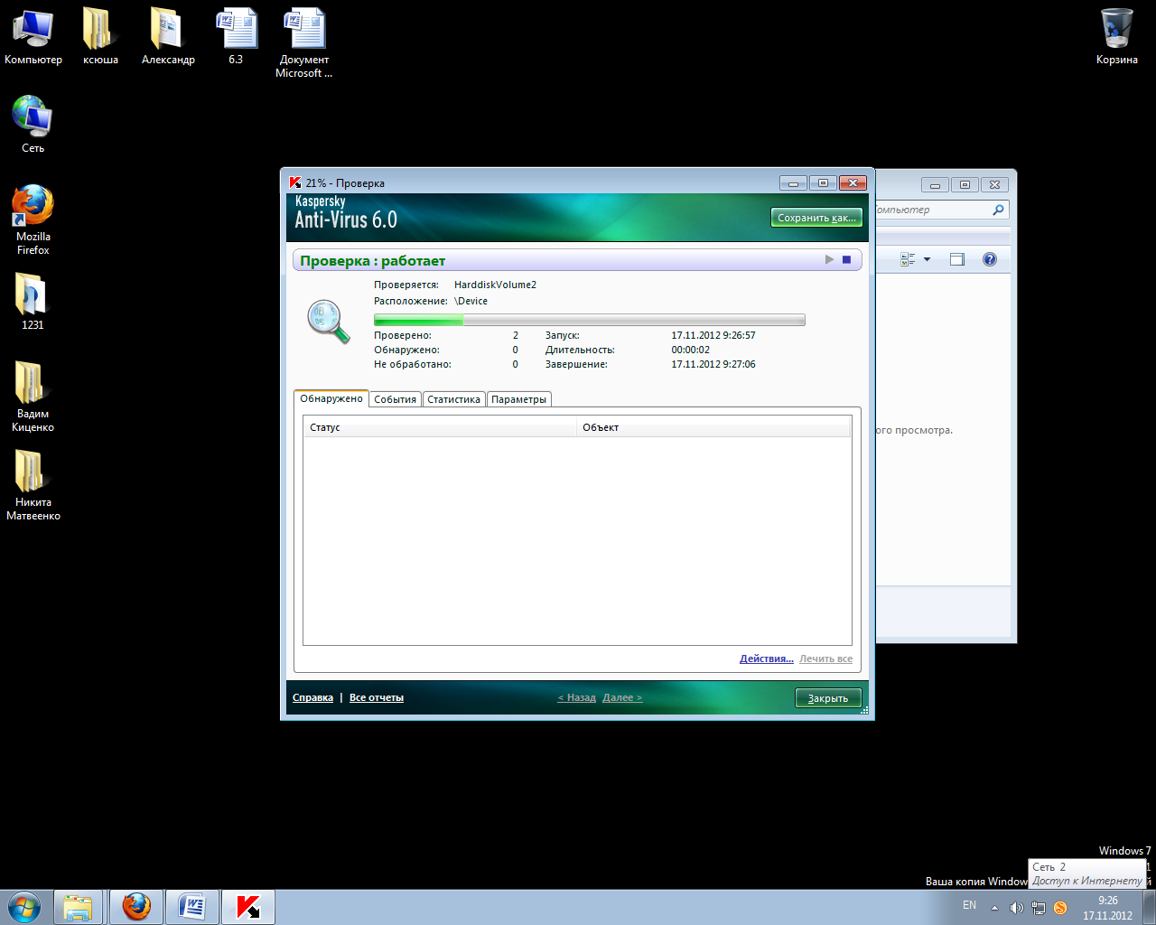Minimize the Kaspersky scan window
Viewport: 1156px width, 925px height.
(793, 183)
